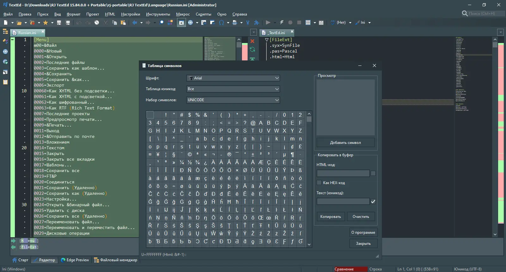506x272 pixels.
Task: Enable the 'Как HEX-код' checkbox
Action: click(x=319, y=182)
